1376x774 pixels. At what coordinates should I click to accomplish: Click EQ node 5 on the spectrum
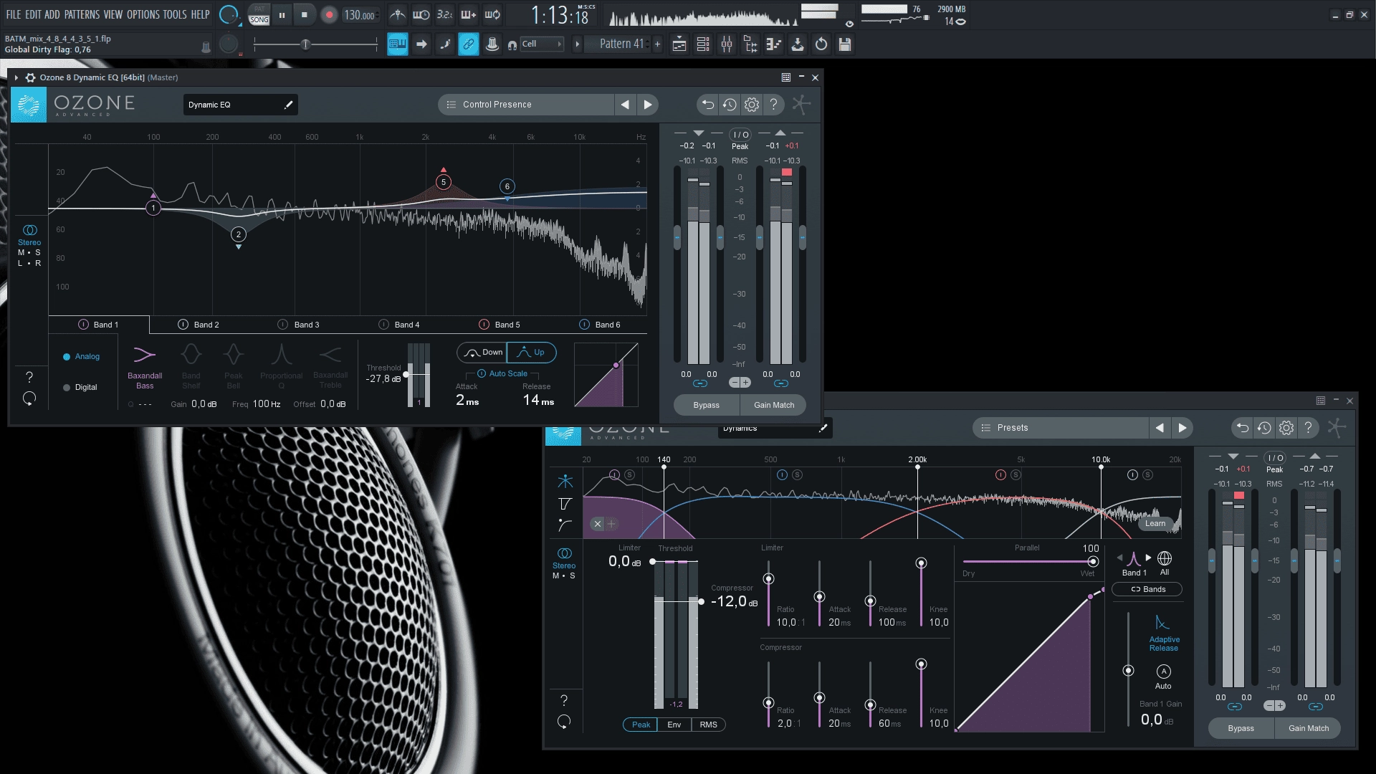444,182
